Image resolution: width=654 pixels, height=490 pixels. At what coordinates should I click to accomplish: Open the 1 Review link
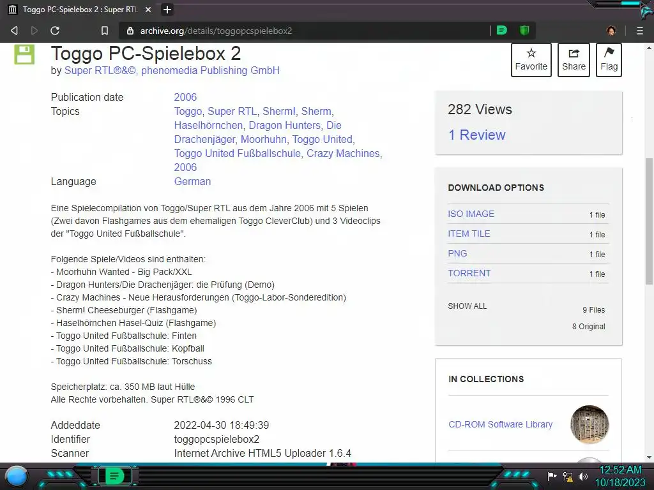tap(476, 135)
